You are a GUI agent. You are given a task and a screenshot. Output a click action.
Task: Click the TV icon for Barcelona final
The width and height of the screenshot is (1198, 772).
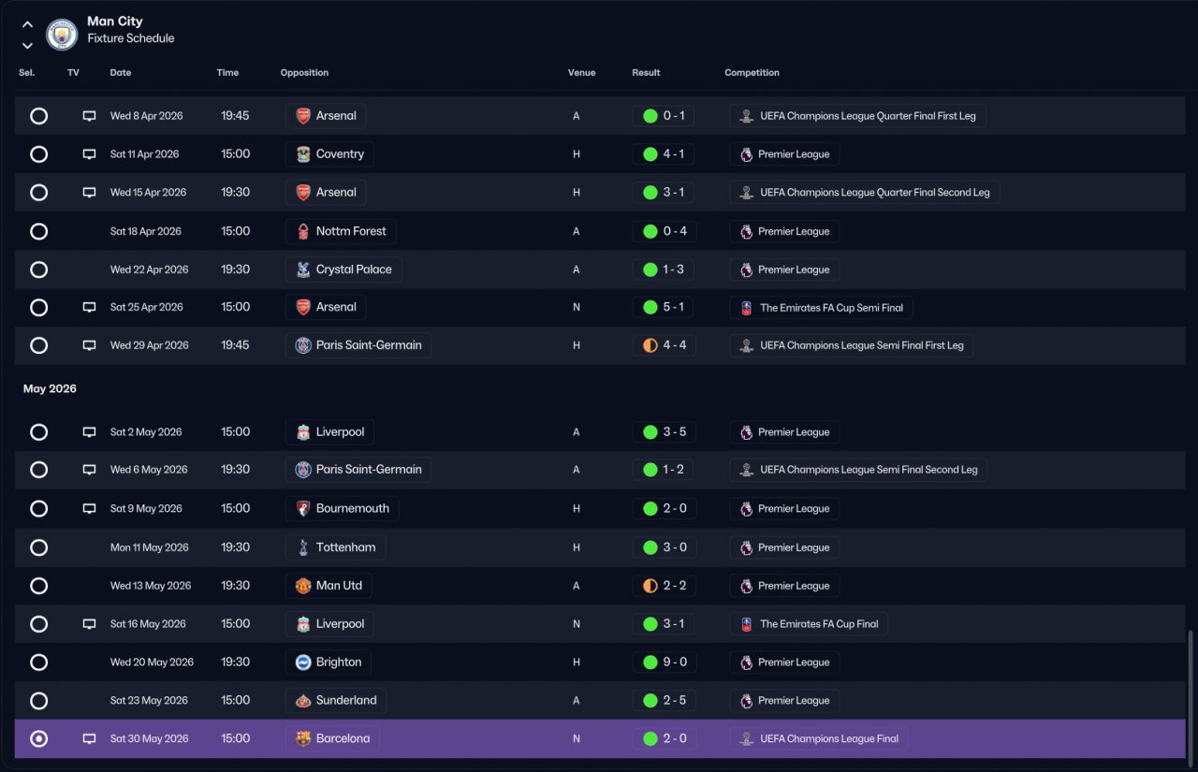tap(90, 739)
